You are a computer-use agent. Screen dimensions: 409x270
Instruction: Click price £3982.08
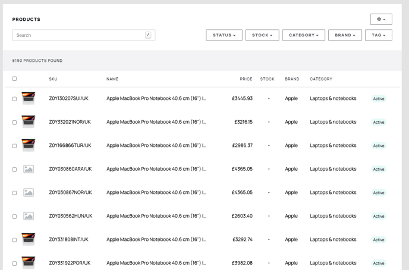243,263
